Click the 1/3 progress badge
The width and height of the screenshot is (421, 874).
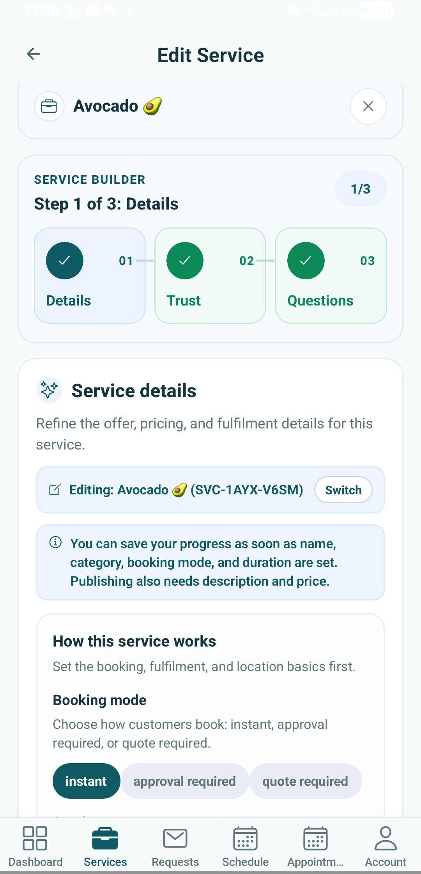[x=360, y=189]
